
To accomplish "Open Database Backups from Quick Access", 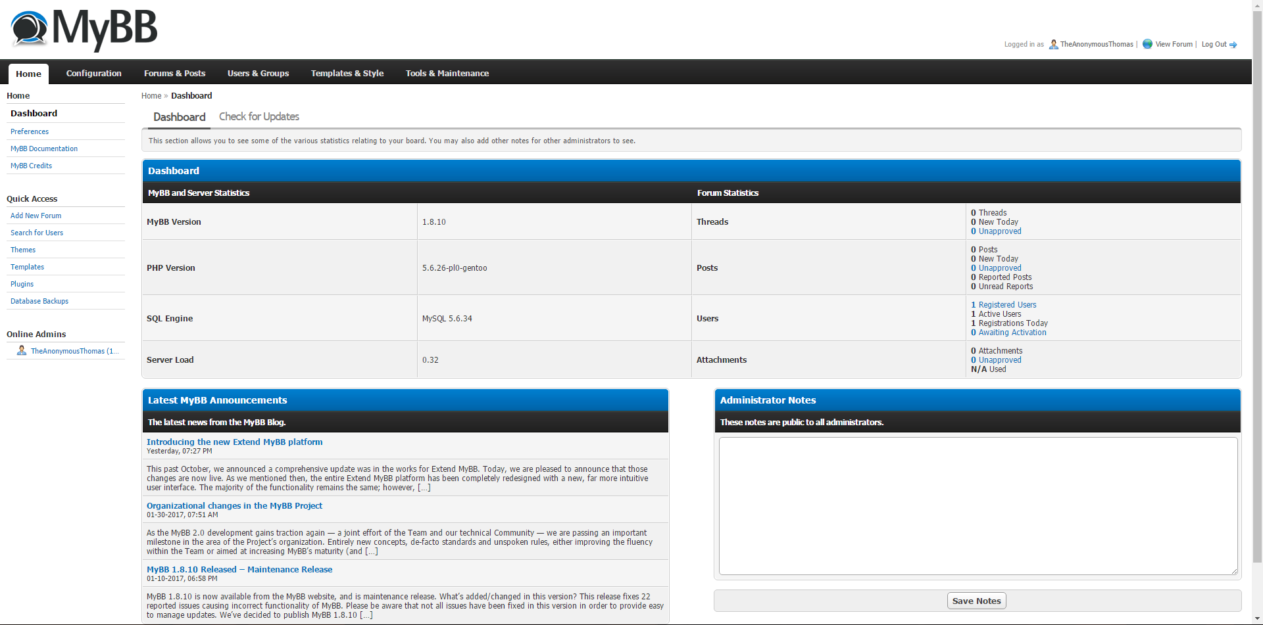I will pyautogui.click(x=39, y=301).
